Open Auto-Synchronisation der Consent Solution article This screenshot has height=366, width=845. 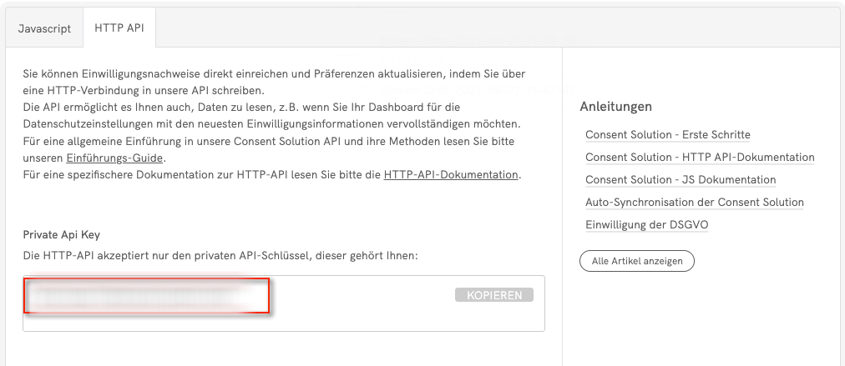tap(694, 203)
